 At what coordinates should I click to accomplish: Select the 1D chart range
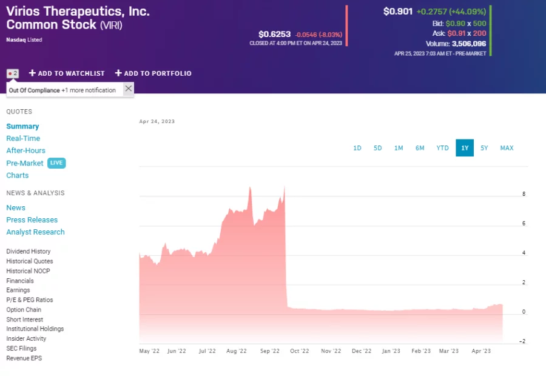point(357,148)
